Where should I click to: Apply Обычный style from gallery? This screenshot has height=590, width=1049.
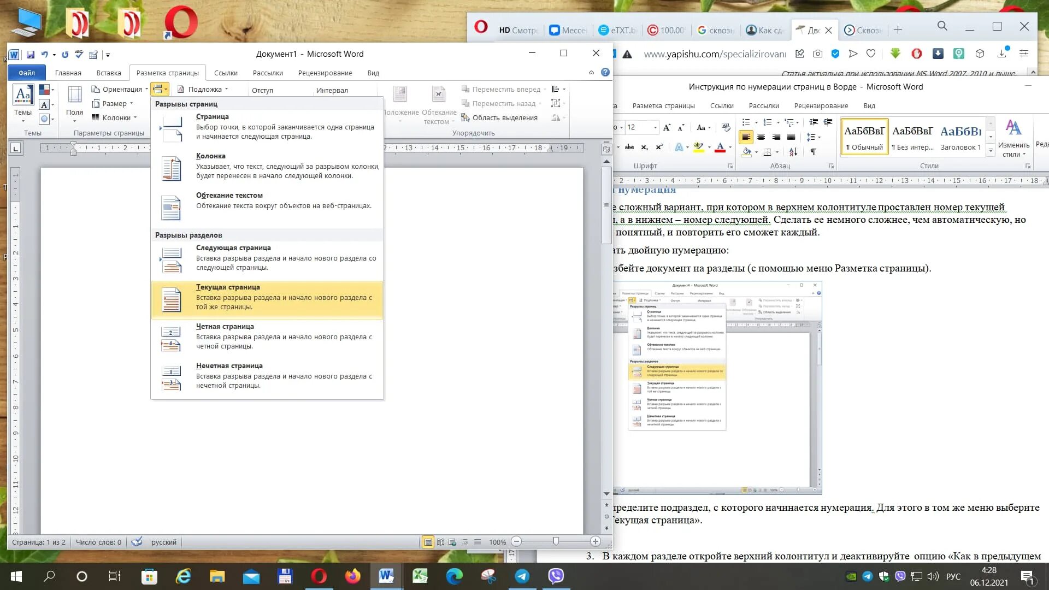pyautogui.click(x=864, y=137)
